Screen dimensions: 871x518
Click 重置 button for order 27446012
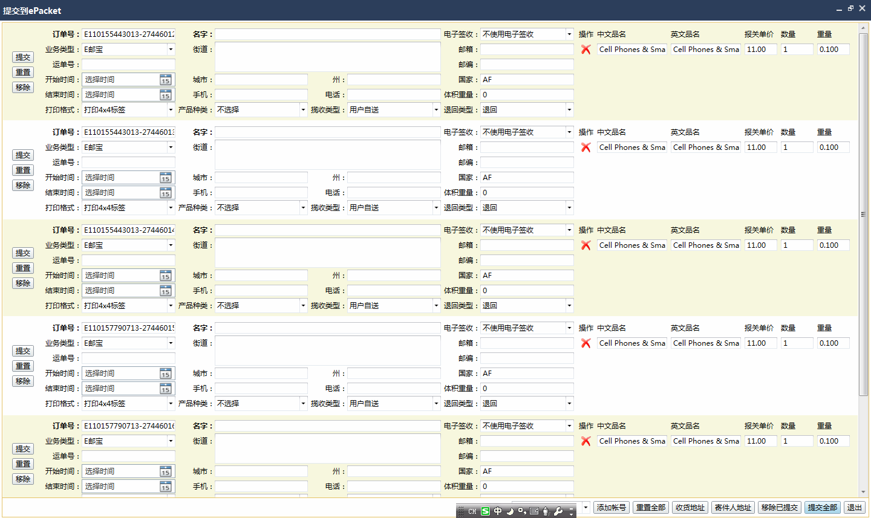tap(23, 73)
